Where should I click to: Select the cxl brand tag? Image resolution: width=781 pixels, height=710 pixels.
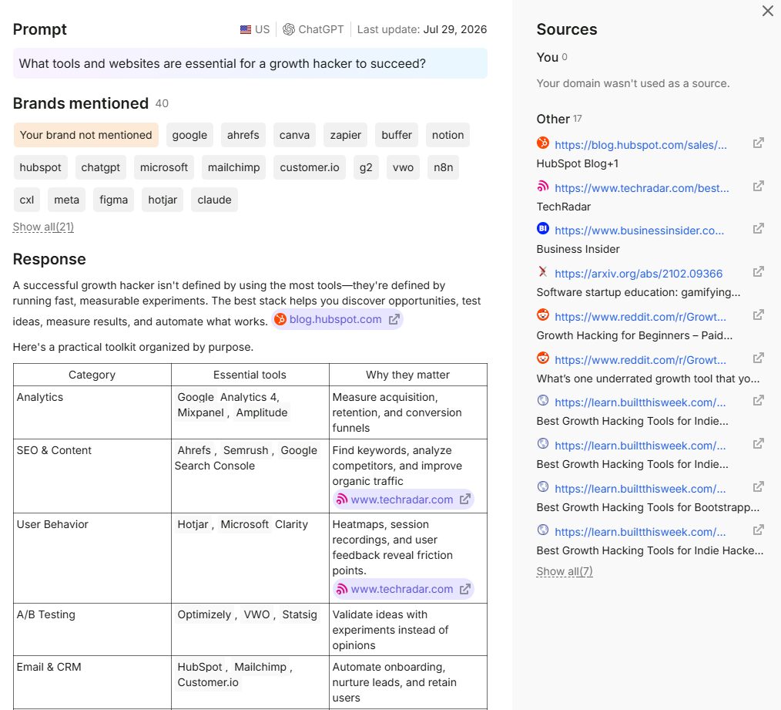[x=27, y=200]
